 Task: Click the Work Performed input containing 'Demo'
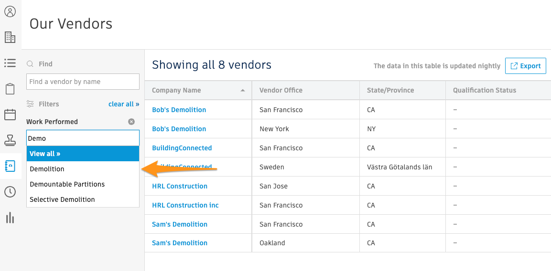pyautogui.click(x=83, y=138)
